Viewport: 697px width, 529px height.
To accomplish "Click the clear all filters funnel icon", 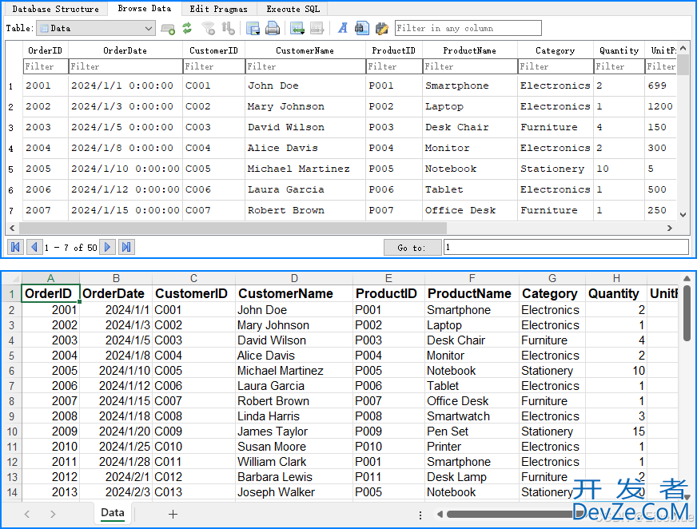I will (208, 29).
